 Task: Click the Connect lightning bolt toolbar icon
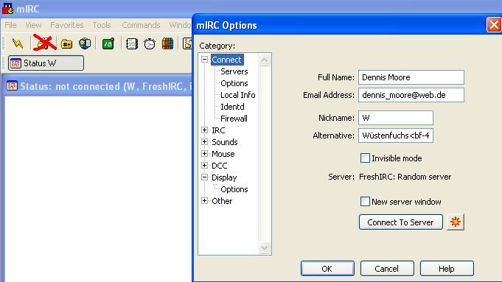pos(18,43)
